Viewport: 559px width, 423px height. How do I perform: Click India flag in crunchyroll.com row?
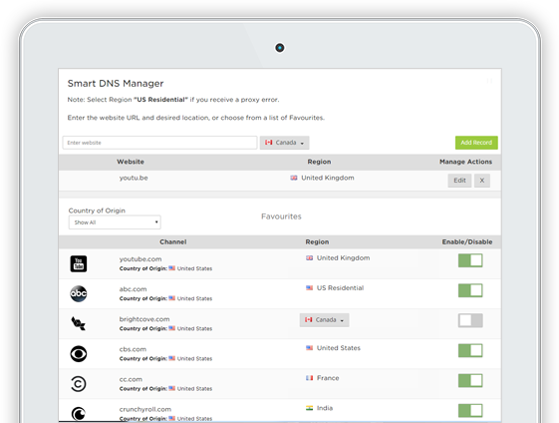pyautogui.click(x=310, y=408)
